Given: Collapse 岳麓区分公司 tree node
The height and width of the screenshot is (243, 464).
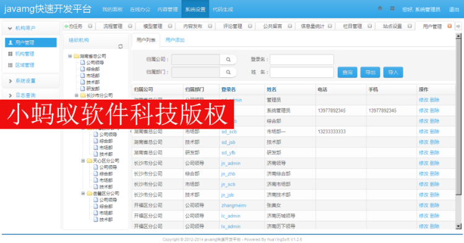Looking at the screenshot, I should tap(83, 194).
